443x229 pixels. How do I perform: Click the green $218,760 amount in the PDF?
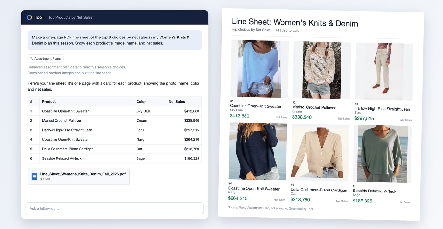(300, 200)
